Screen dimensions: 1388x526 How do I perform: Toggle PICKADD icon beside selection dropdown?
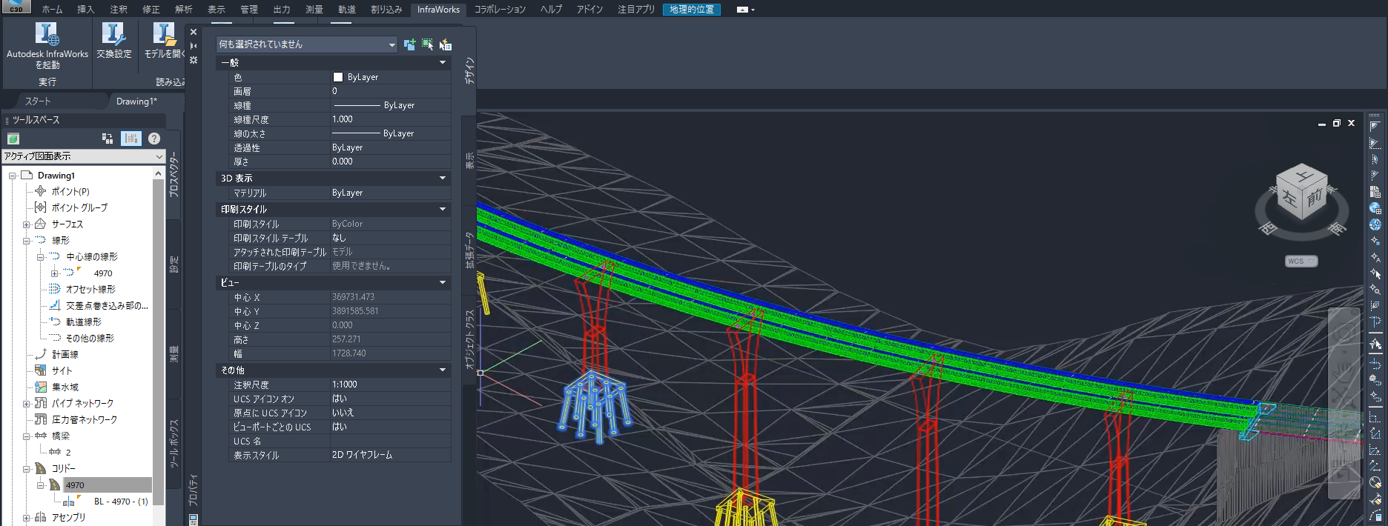409,44
